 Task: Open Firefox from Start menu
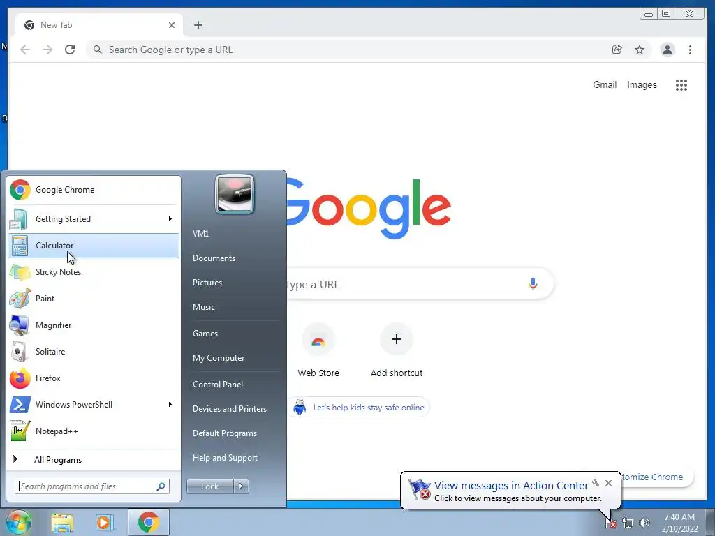pos(94,378)
